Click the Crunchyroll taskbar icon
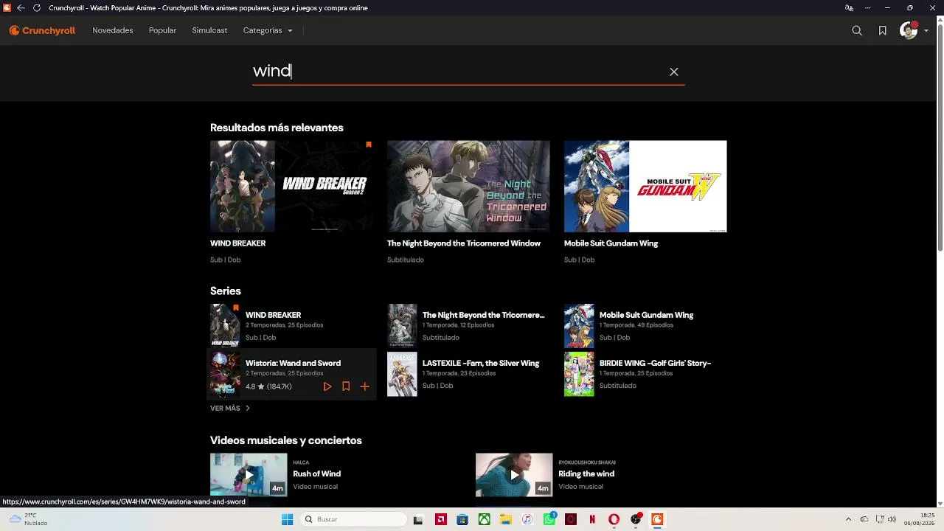Image resolution: width=944 pixels, height=531 pixels. click(x=657, y=519)
